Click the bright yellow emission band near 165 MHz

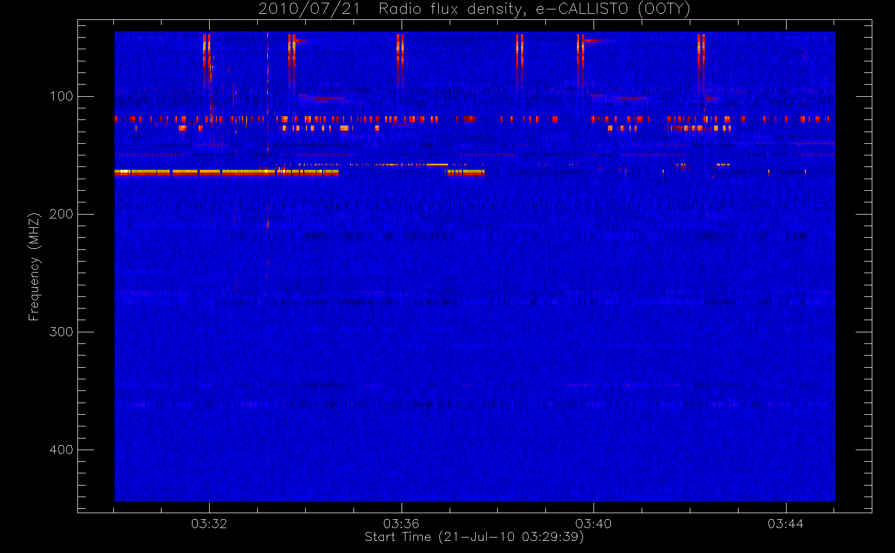226,173
